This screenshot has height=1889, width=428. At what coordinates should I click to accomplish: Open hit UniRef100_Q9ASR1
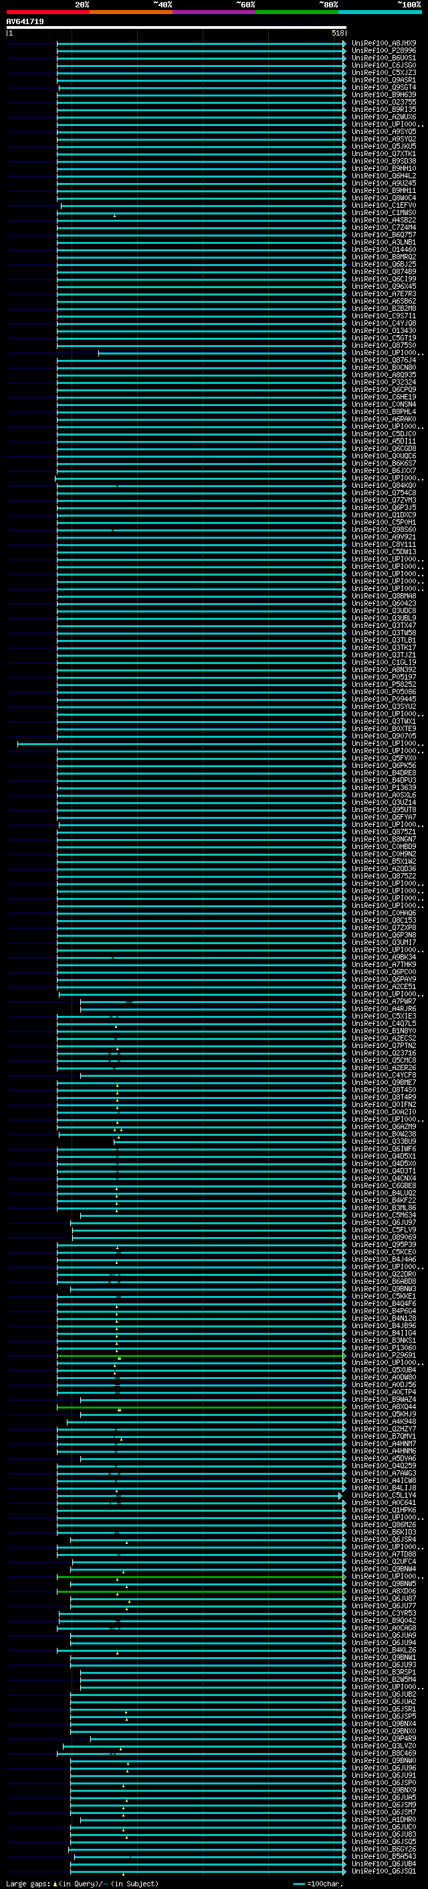coord(384,80)
